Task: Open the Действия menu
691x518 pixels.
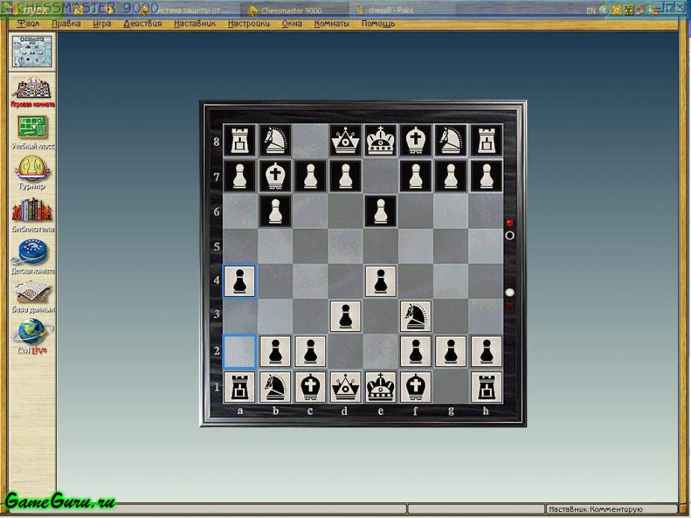Action: coord(142,24)
